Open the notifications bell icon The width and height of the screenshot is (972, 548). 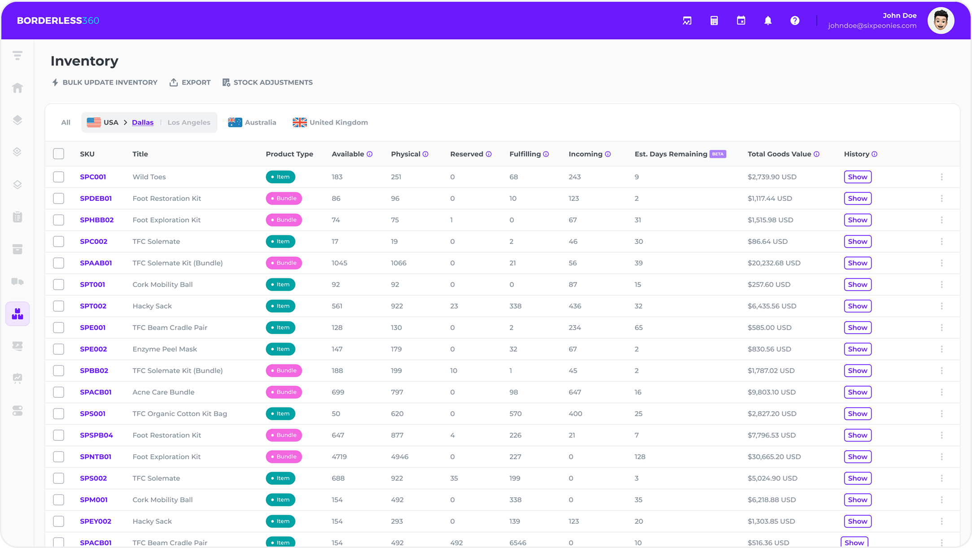coord(768,21)
